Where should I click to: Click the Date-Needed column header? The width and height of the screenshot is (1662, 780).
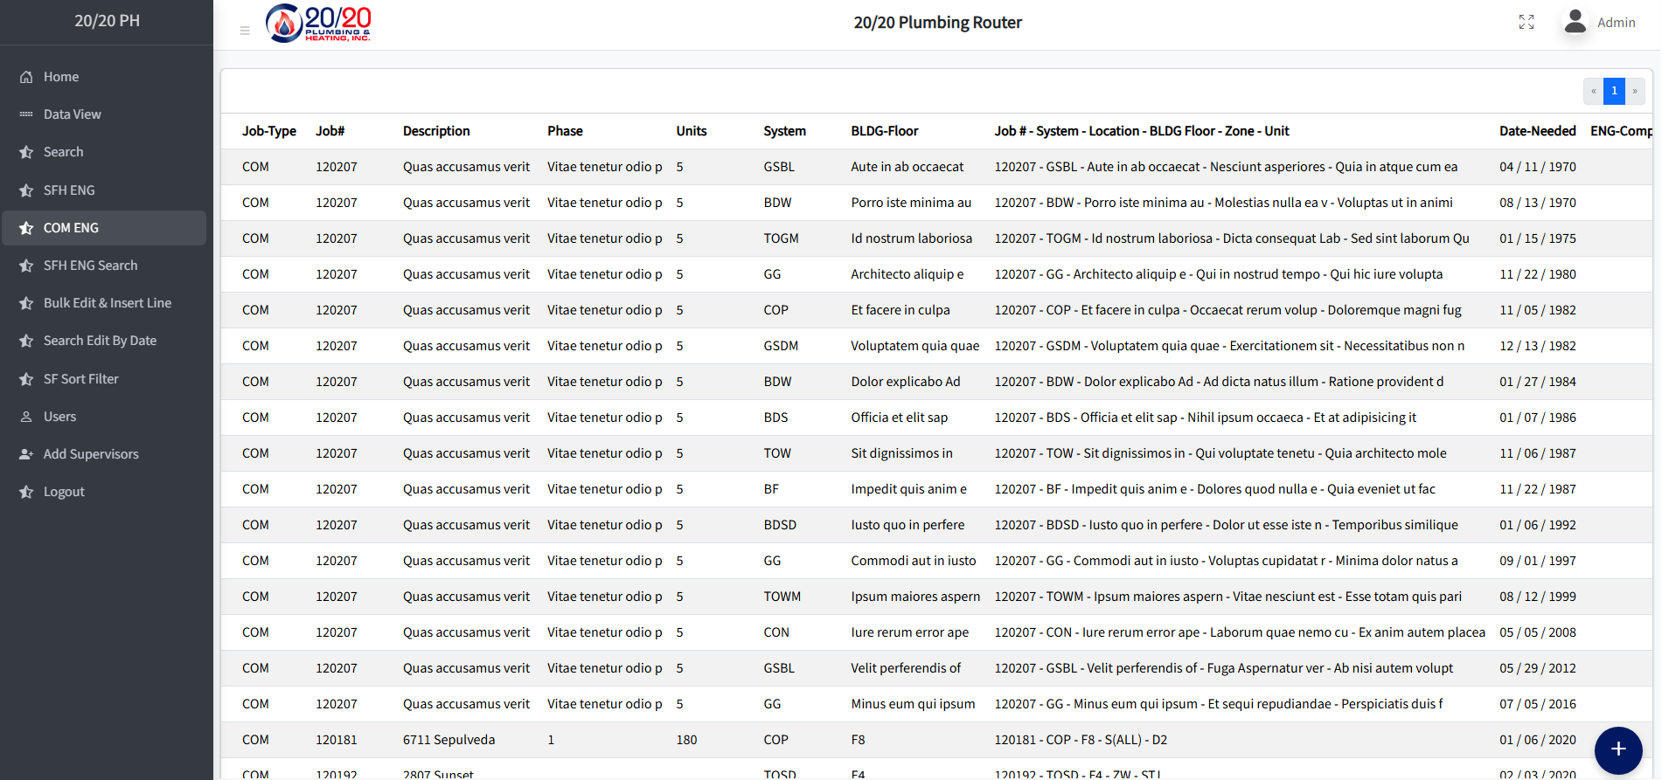(x=1537, y=131)
